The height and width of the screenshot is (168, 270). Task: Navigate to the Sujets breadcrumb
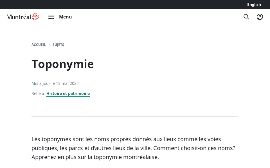(x=58, y=45)
